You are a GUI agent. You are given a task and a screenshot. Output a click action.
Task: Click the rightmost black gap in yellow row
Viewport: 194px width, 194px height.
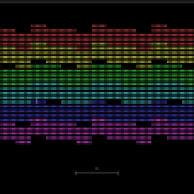159,62
